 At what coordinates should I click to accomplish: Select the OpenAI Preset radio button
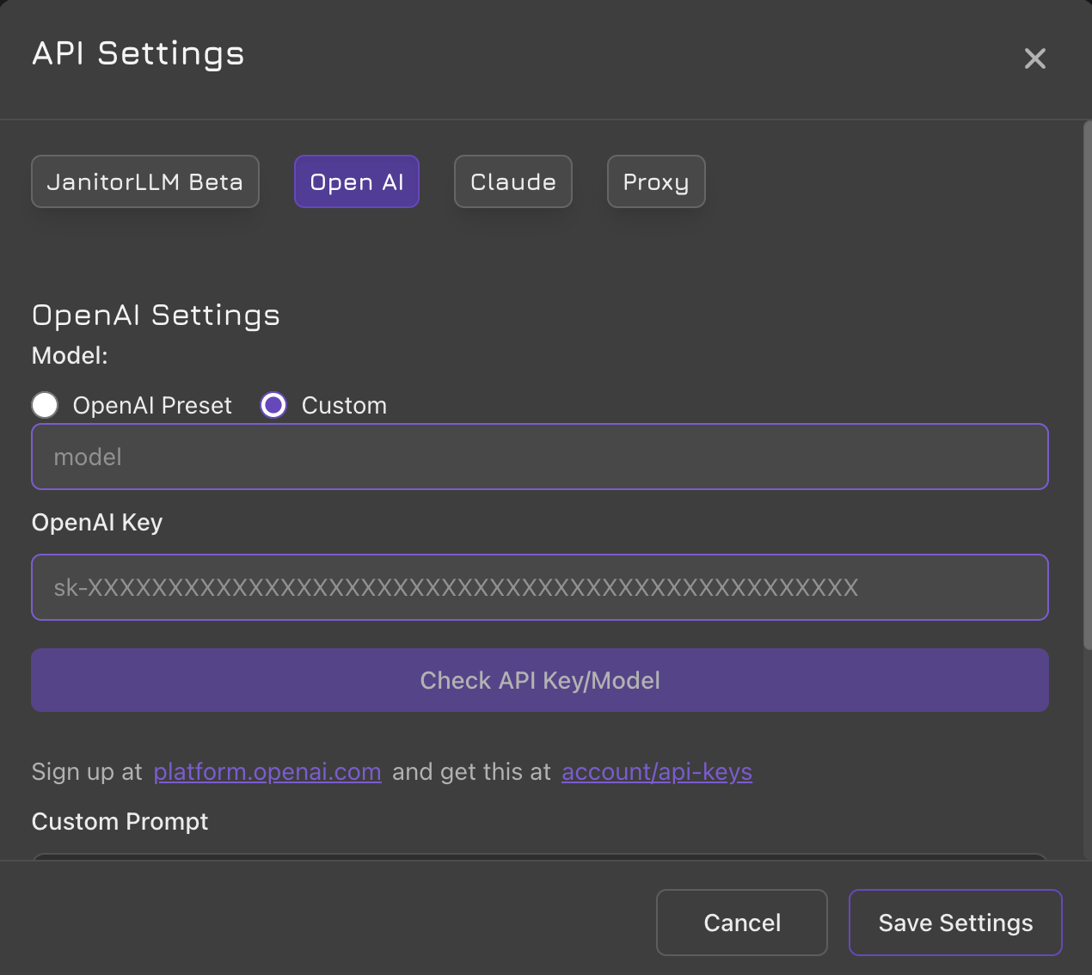click(46, 405)
